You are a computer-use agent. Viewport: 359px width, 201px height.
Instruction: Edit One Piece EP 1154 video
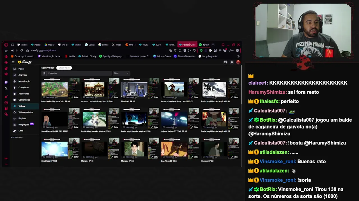tap(75, 157)
